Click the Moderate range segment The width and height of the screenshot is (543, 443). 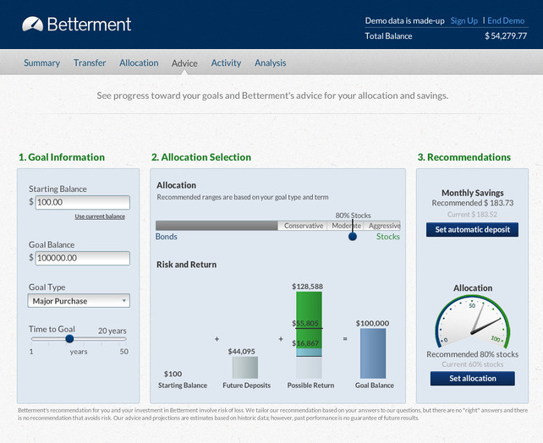tap(346, 226)
